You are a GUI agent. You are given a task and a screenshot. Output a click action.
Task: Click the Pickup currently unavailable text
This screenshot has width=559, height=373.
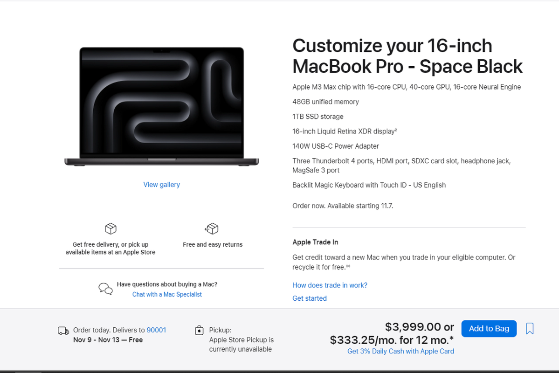point(242,345)
